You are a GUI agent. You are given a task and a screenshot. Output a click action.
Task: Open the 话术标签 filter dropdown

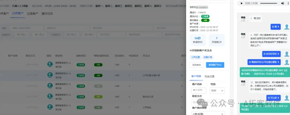pyautogui.click(x=111, y=35)
